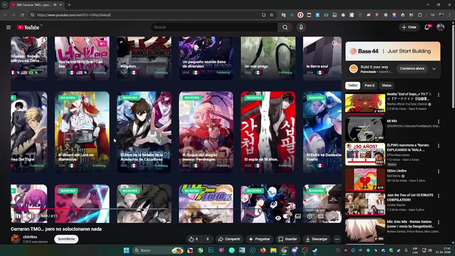Reload the browser page

[x=22, y=15]
